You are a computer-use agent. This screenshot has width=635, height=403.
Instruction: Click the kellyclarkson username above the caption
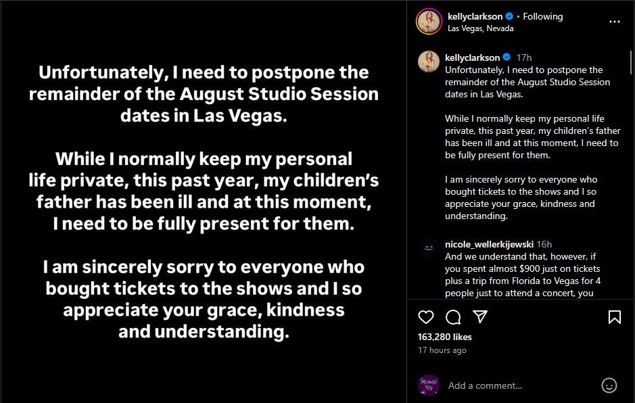(473, 59)
